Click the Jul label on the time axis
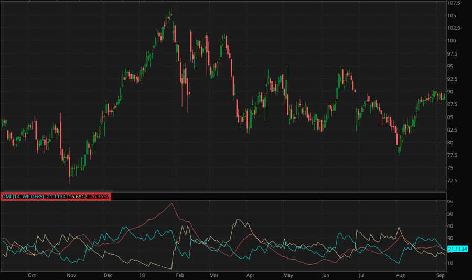This screenshot has height=280, width=472. click(x=362, y=275)
